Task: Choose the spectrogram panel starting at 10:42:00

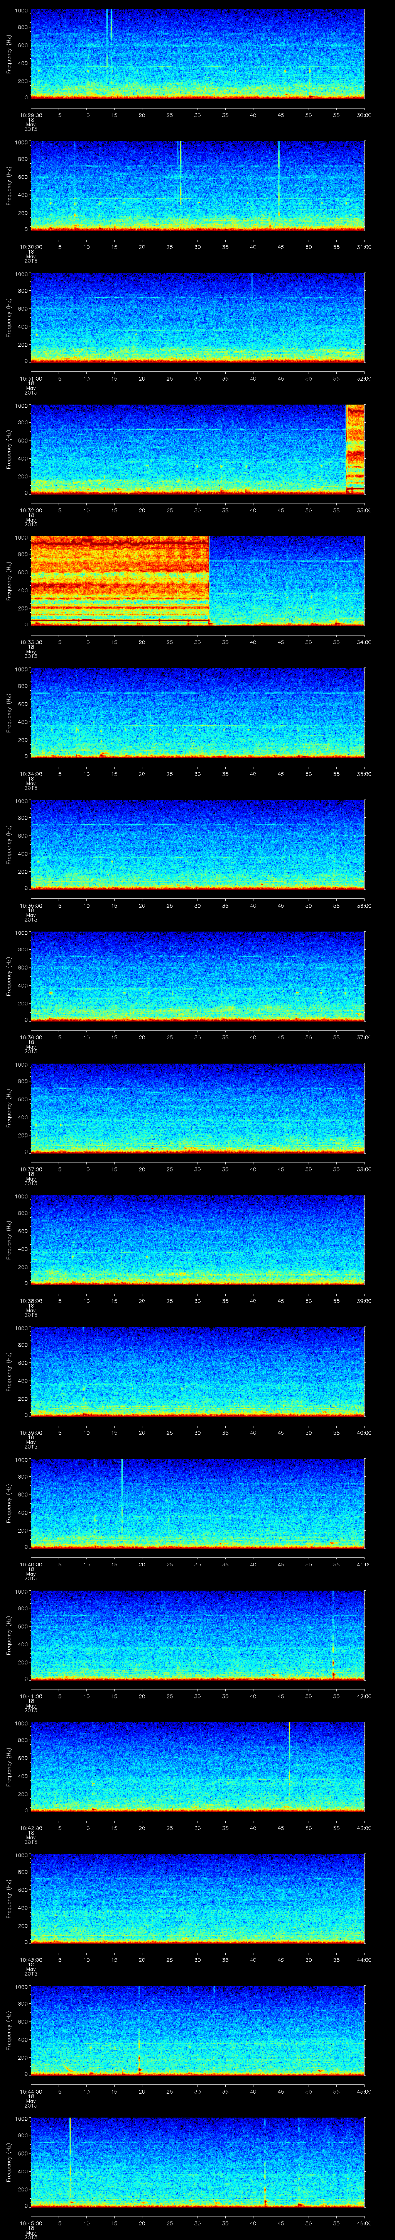Action: (x=197, y=1767)
